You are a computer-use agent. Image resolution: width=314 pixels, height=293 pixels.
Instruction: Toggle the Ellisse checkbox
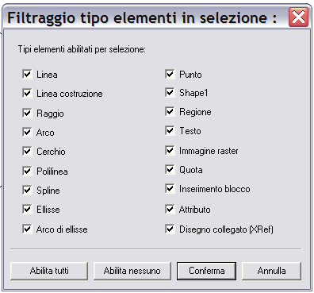(x=27, y=209)
